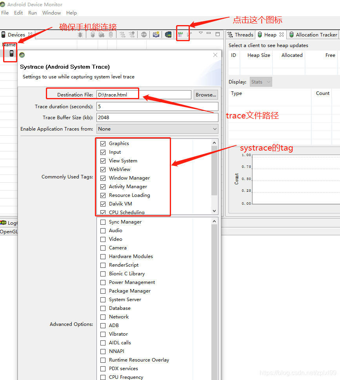Enable the Bionic C Library option
The image size is (340, 380).
tap(103, 274)
